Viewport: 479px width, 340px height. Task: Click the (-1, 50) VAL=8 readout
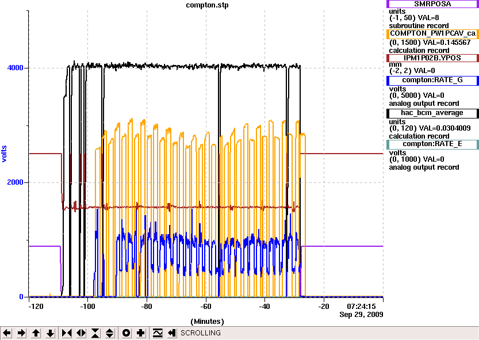pyautogui.click(x=414, y=18)
